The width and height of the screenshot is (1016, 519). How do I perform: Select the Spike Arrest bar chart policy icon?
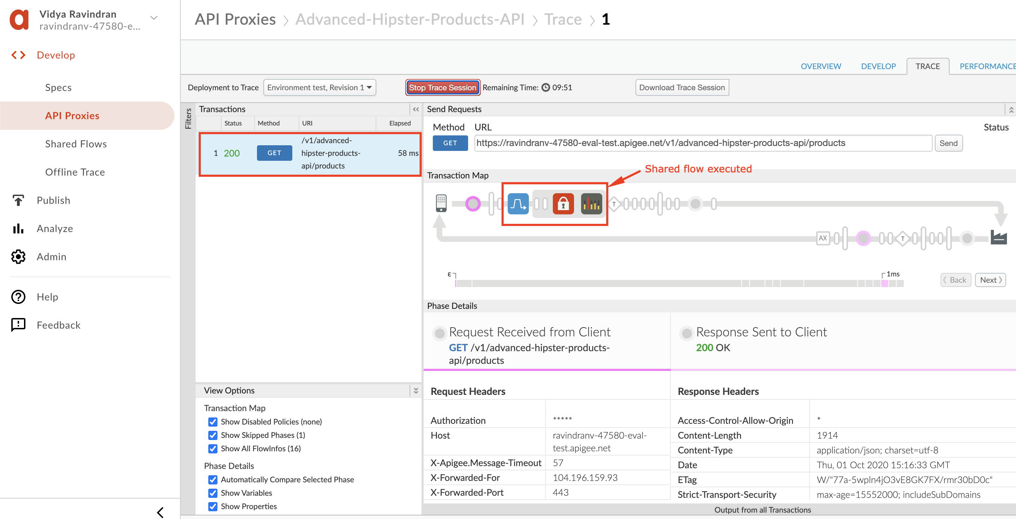click(x=591, y=203)
